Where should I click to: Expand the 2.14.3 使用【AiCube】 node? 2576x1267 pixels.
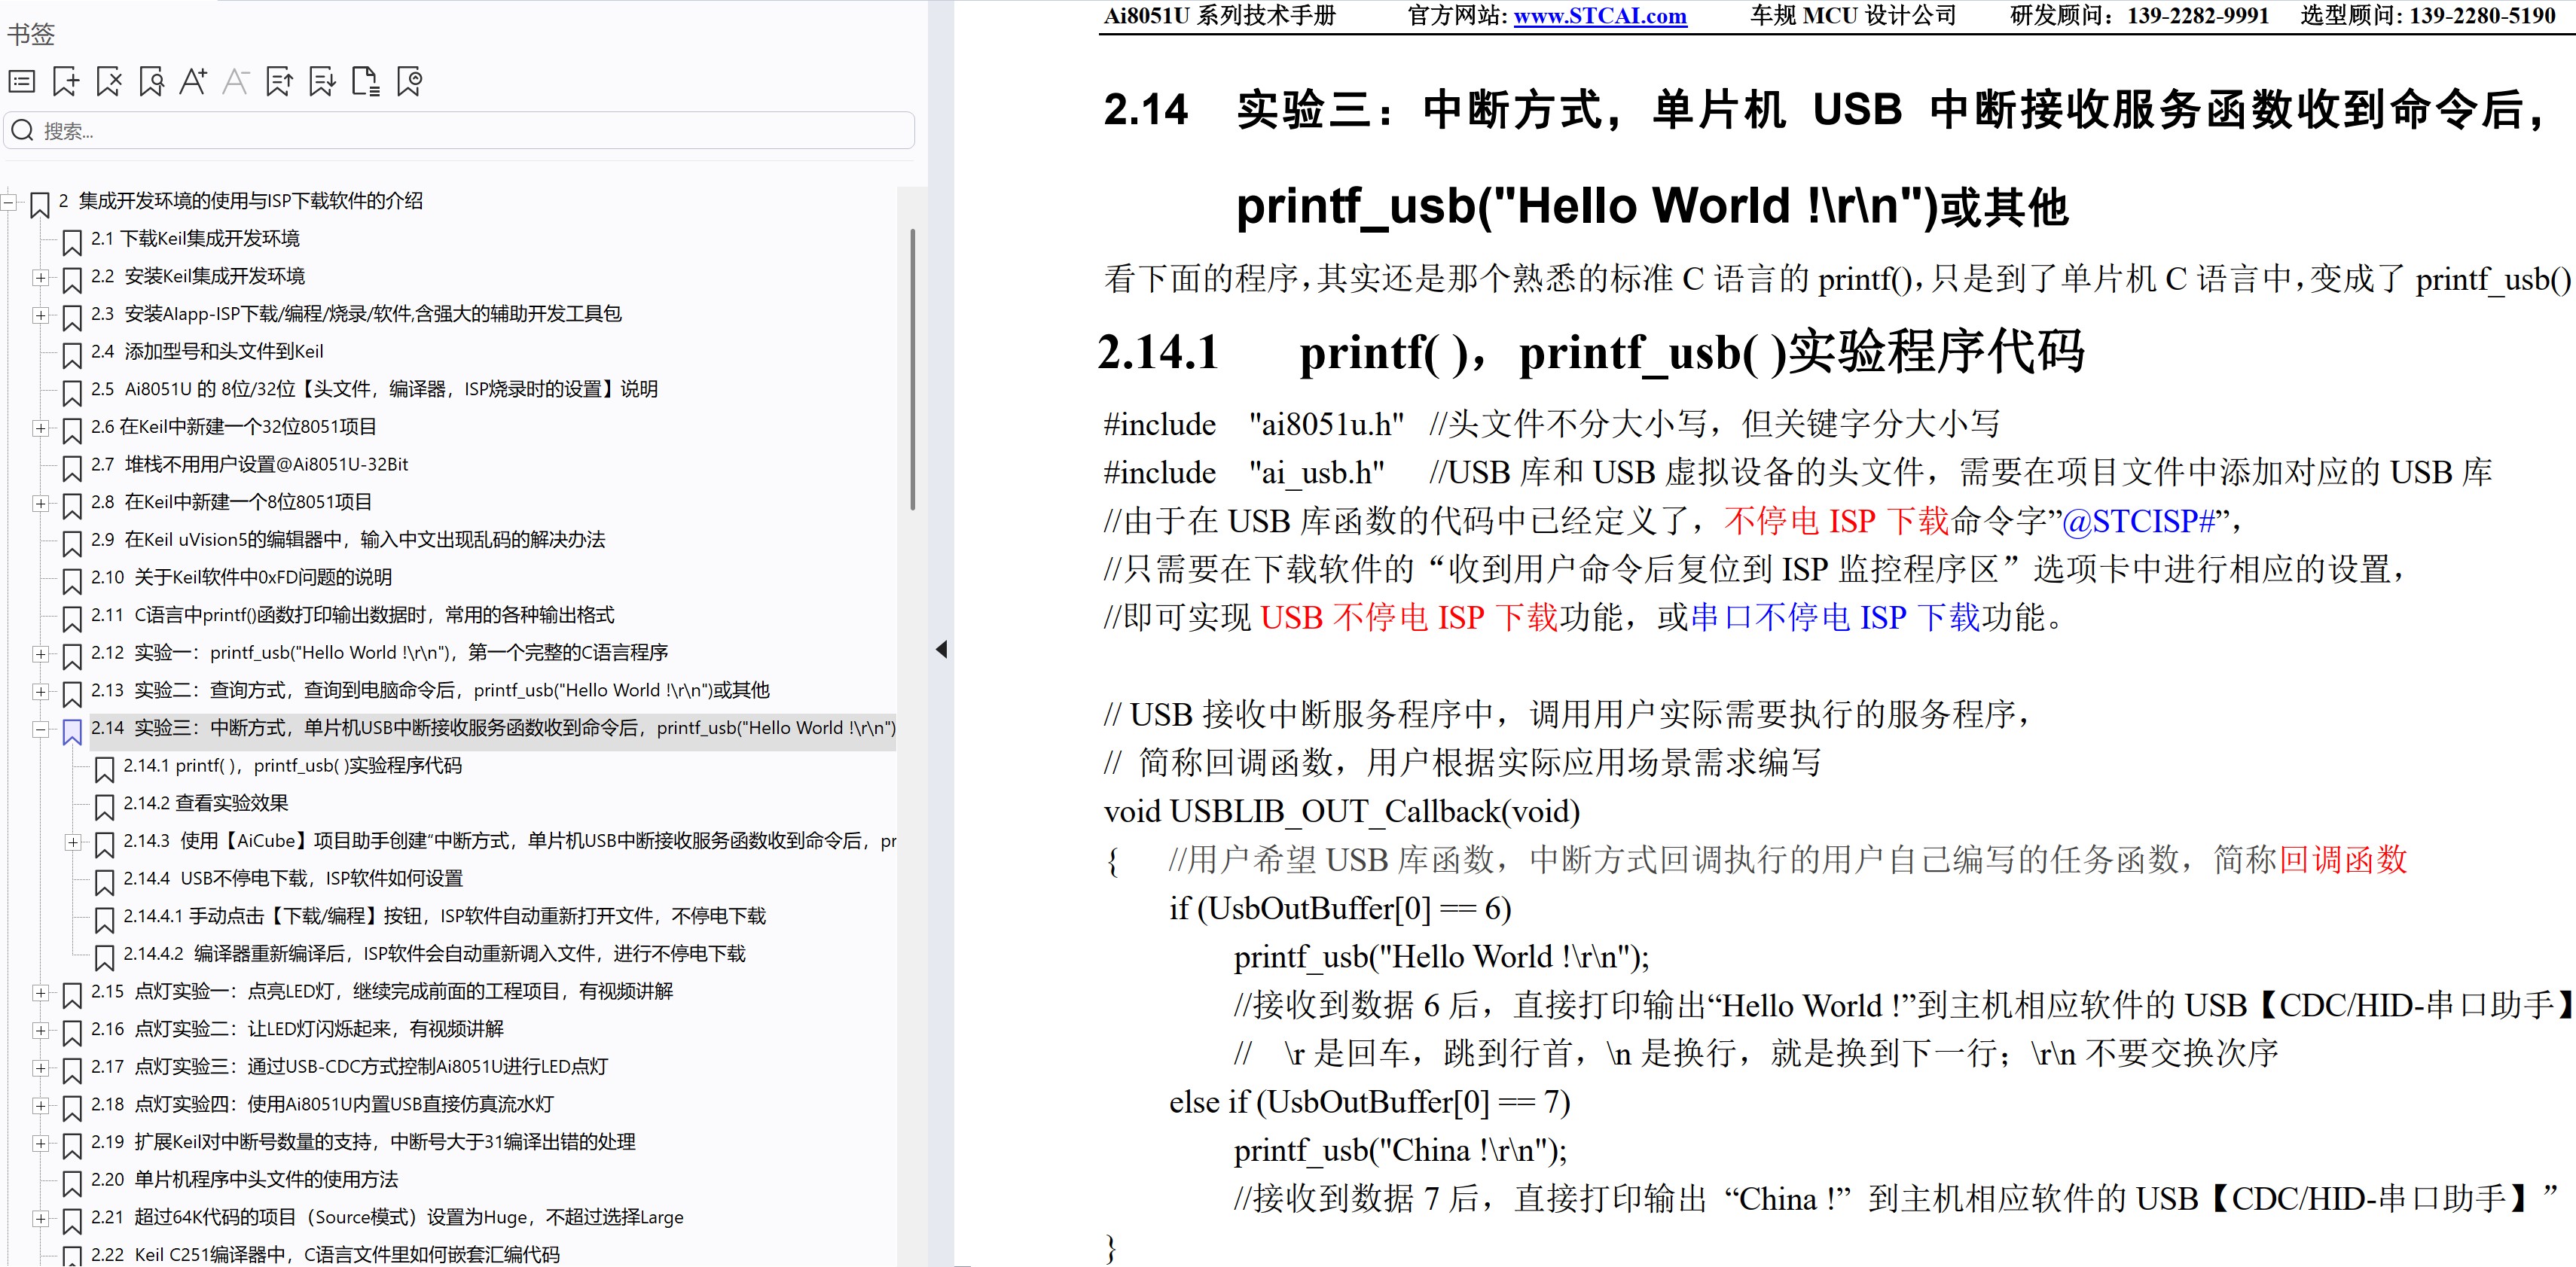73,842
